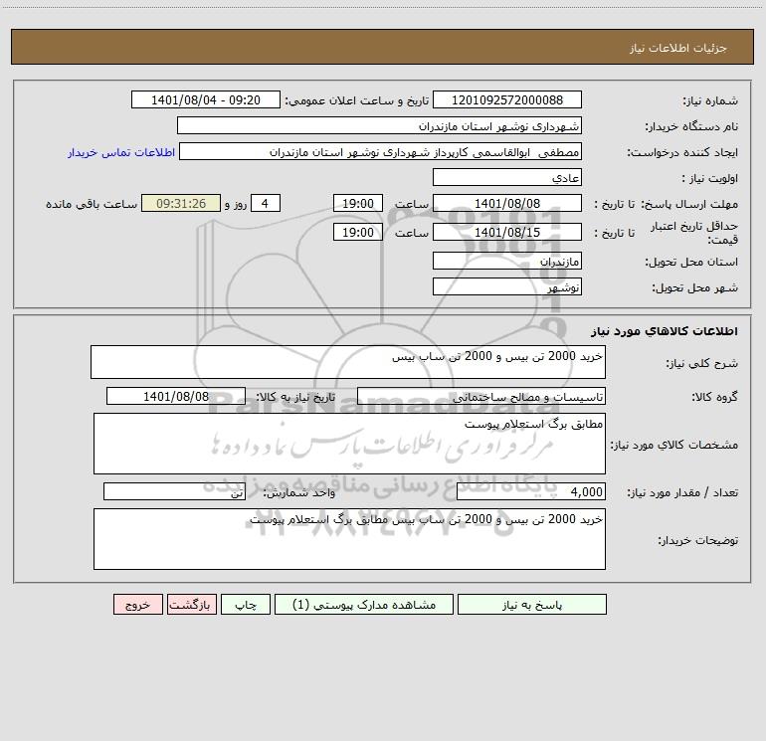Click priority field showing عادي
Screen dimensions: 766x741
coord(507,177)
